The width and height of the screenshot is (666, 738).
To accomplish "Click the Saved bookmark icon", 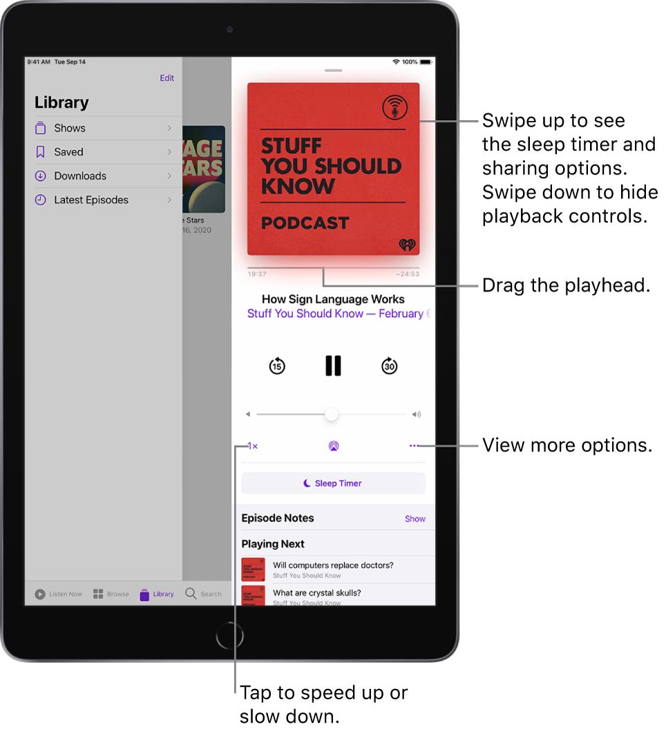I will 41,152.
